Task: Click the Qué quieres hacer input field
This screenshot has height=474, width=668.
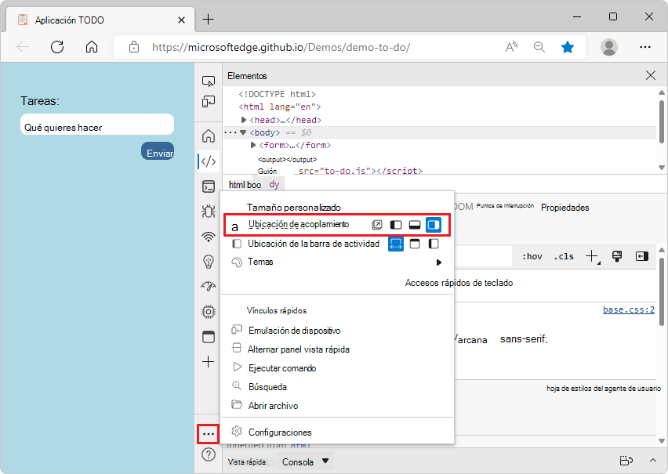Action: click(x=97, y=125)
